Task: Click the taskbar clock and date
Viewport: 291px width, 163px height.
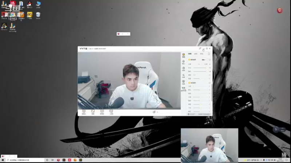Action: tap(280, 160)
